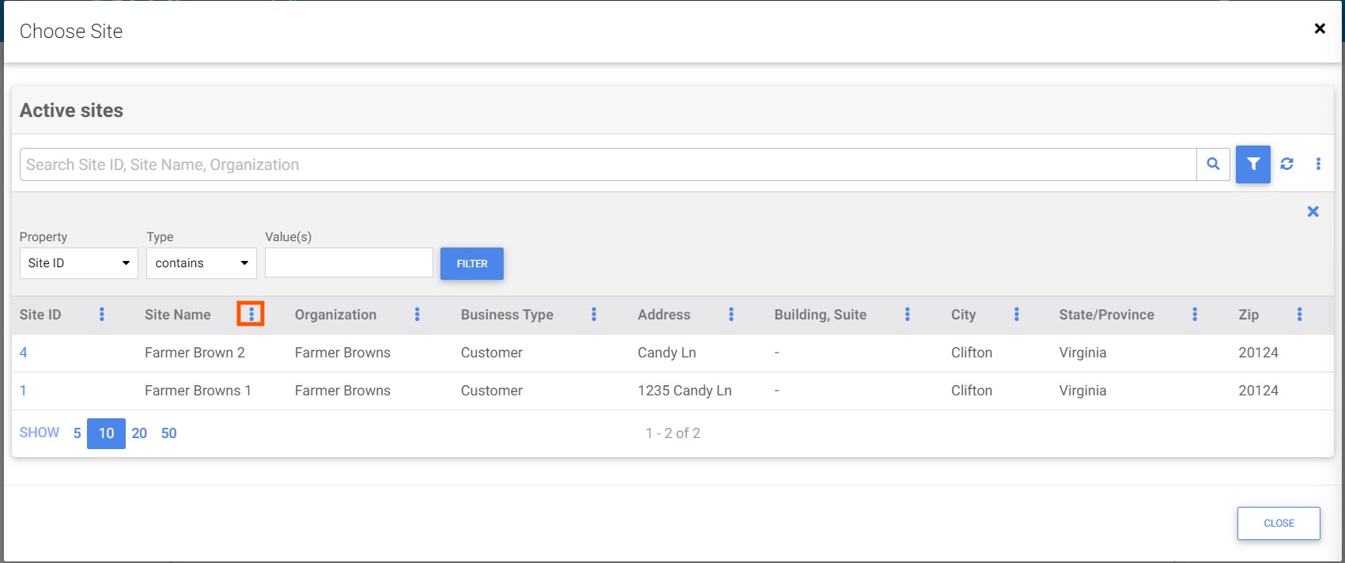The image size is (1345, 563).
Task: Open Site ID column options menu
Action: [101, 315]
